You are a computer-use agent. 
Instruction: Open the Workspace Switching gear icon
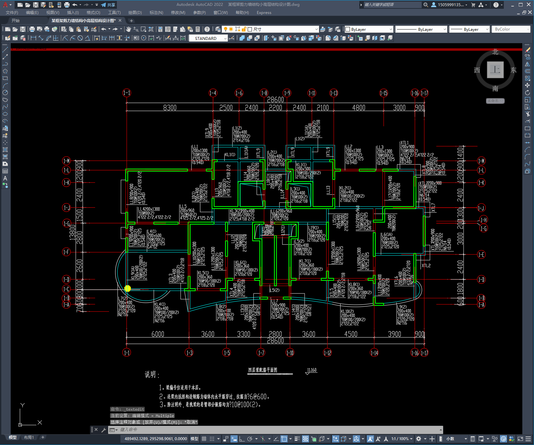[x=419, y=439]
